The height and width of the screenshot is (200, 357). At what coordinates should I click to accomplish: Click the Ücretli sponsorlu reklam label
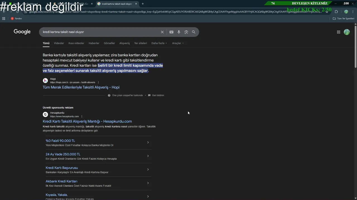tap(58, 107)
